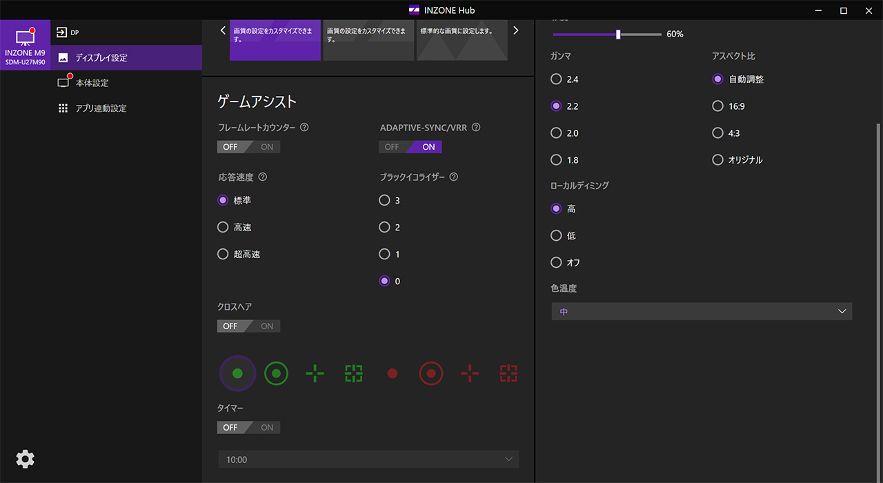Toggle ADAPTIVE-SYNC/VRR switch

410,147
